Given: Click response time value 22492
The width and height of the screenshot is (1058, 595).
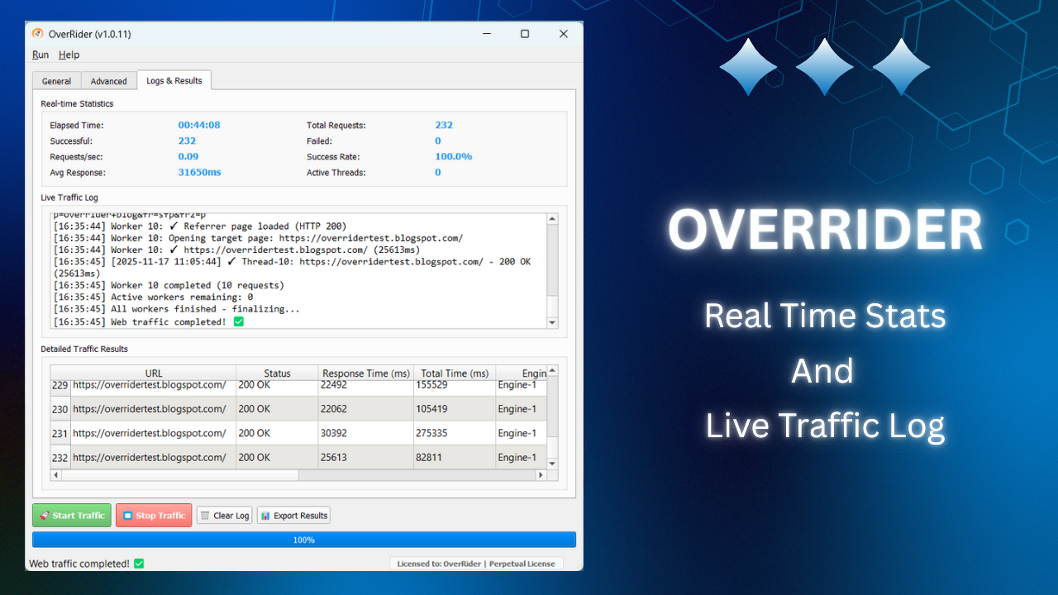Looking at the screenshot, I should pos(335,385).
